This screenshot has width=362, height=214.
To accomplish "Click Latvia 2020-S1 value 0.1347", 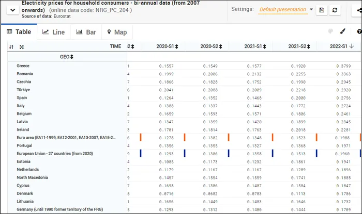I will coord(166,122).
